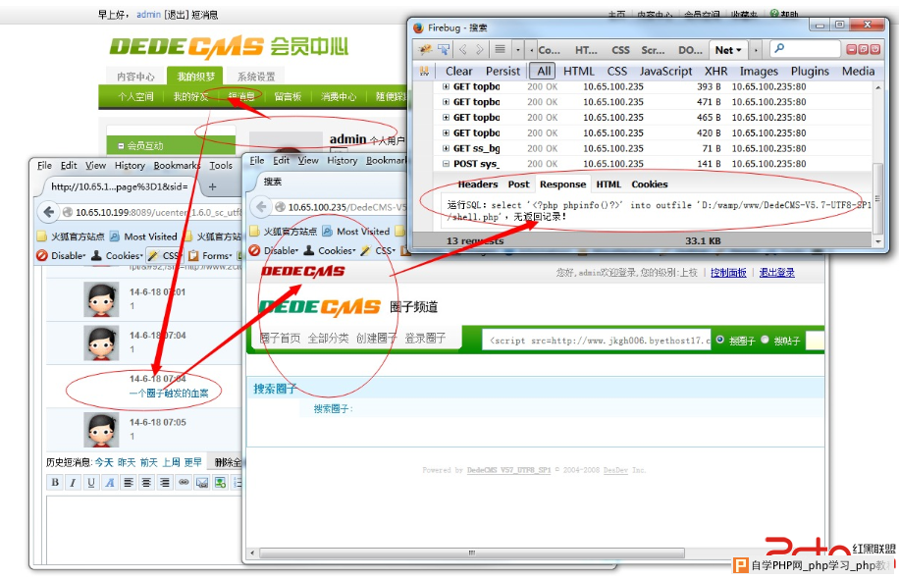The width and height of the screenshot is (899, 579).
Task: Click Back arrow in the DedeCMS search window
Action: (x=261, y=207)
